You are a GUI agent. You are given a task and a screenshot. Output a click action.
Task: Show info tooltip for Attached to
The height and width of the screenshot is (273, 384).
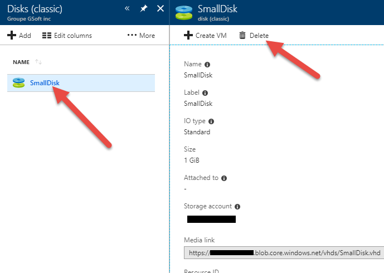(224, 178)
